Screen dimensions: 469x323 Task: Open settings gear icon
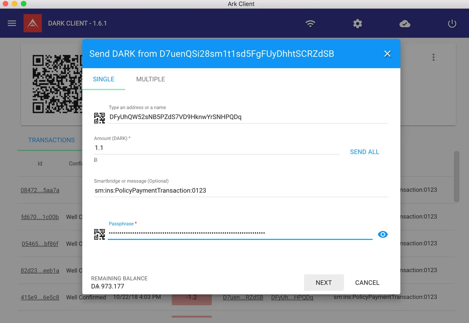[358, 24]
